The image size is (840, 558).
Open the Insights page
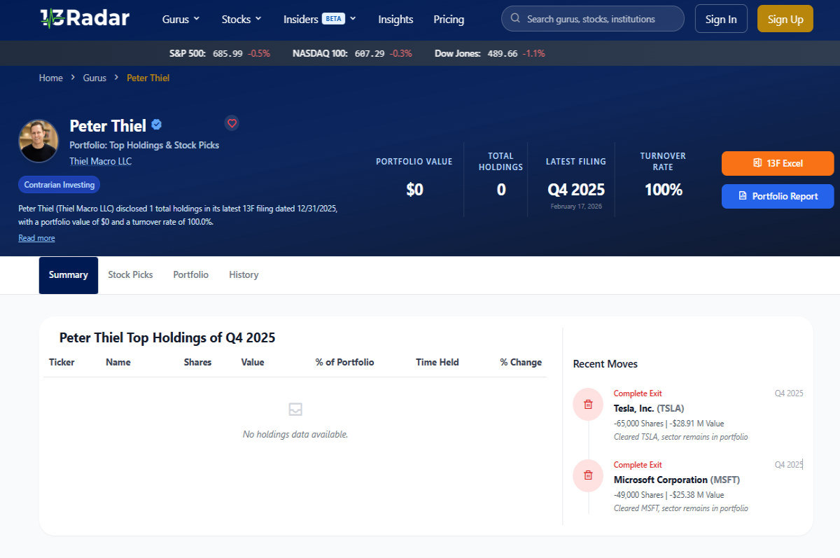tap(395, 19)
